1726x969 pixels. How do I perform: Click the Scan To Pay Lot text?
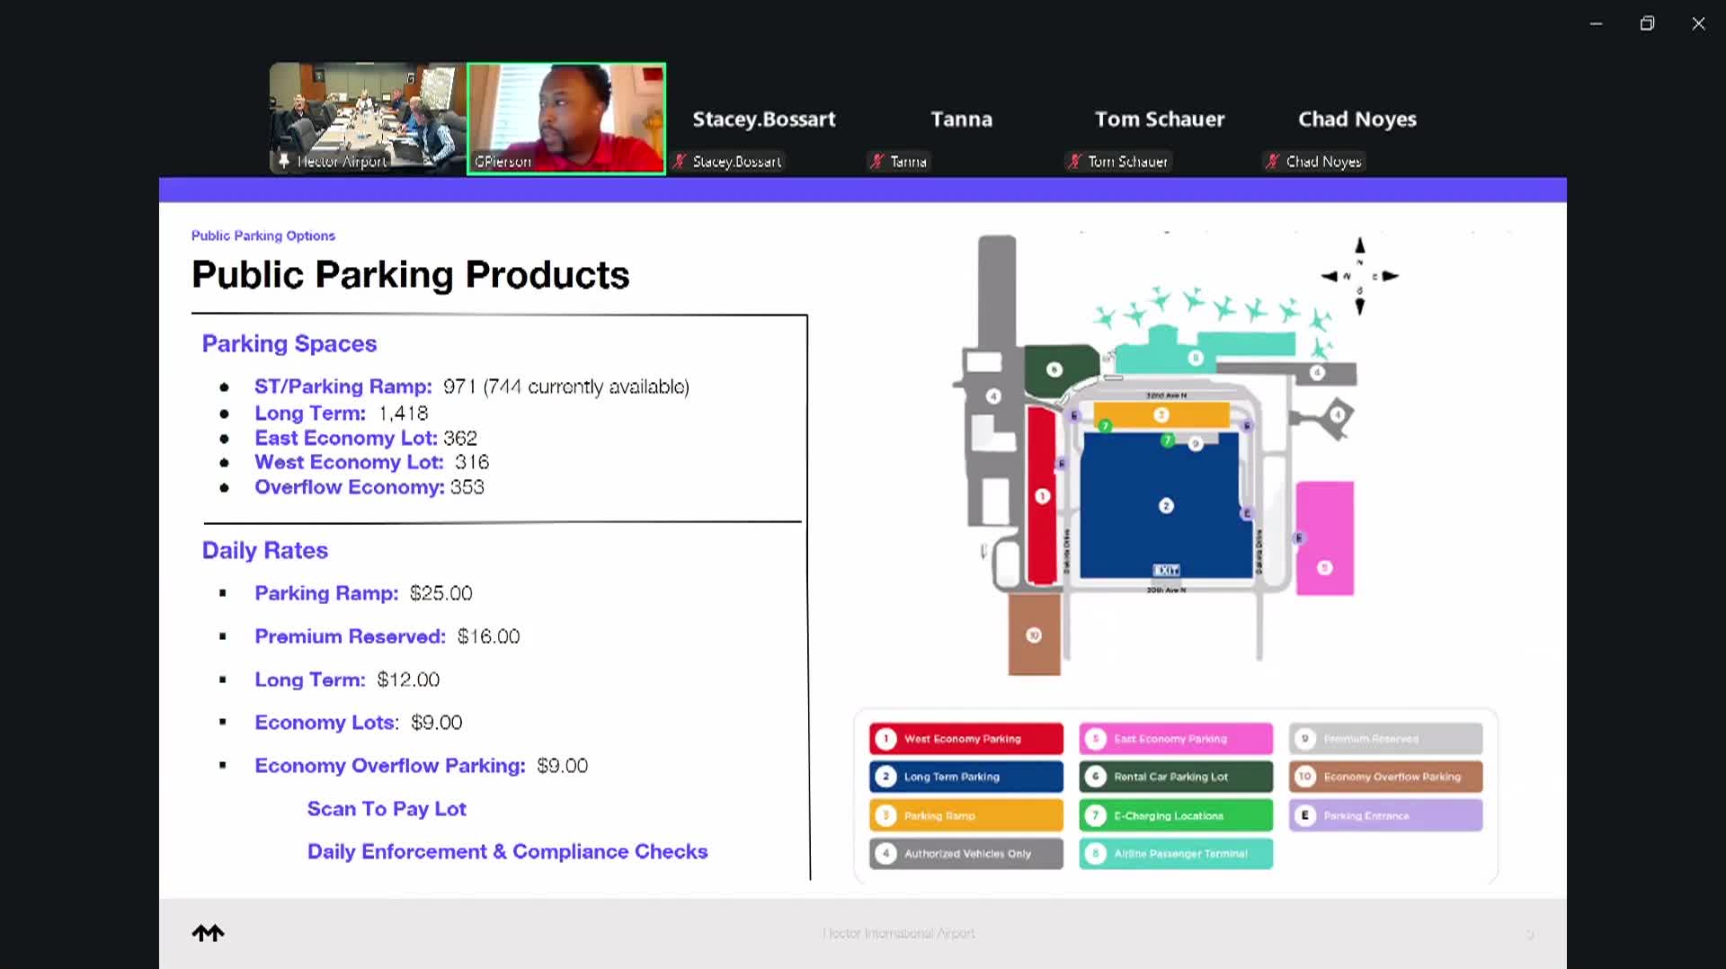click(x=387, y=809)
